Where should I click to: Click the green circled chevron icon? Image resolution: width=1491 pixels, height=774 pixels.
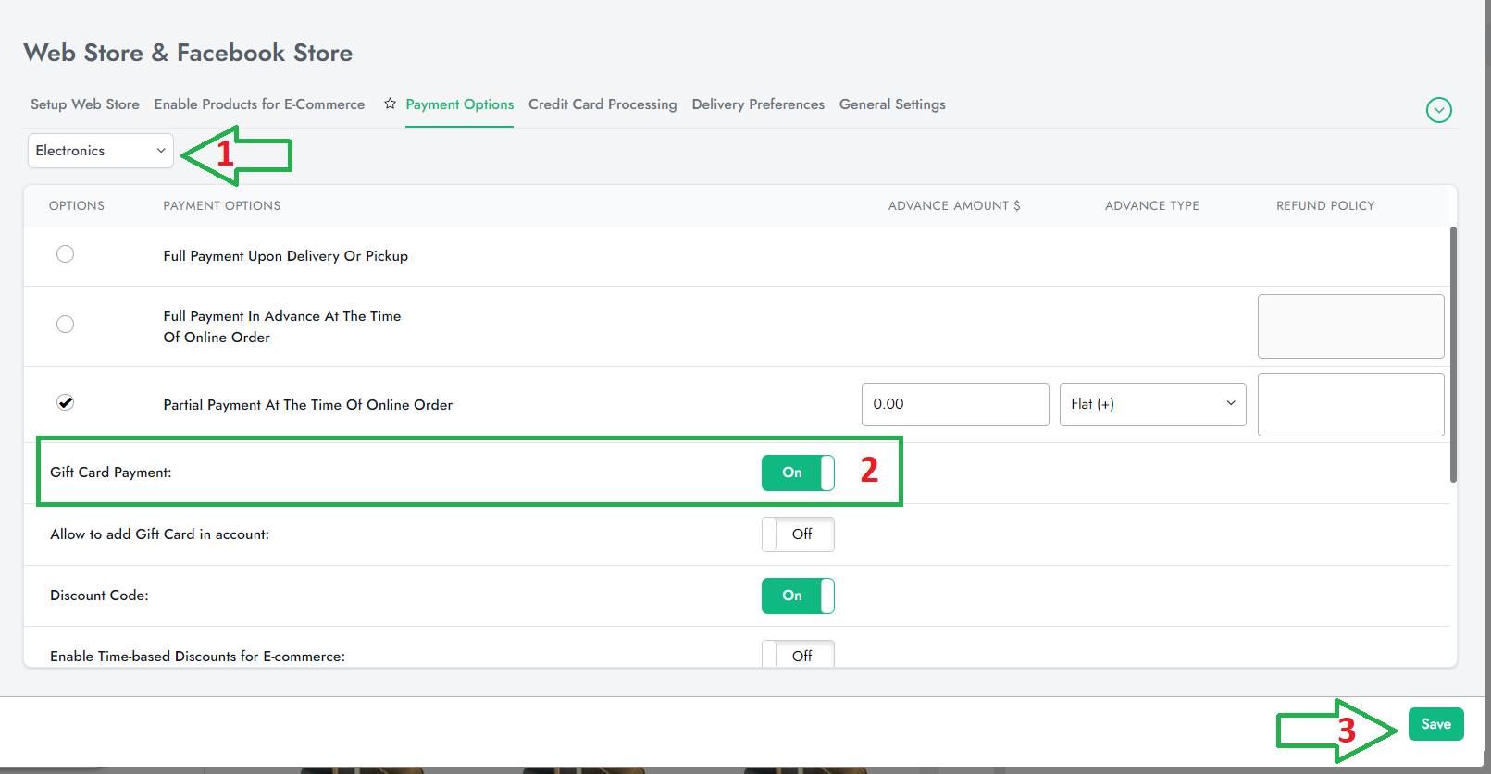(x=1438, y=110)
